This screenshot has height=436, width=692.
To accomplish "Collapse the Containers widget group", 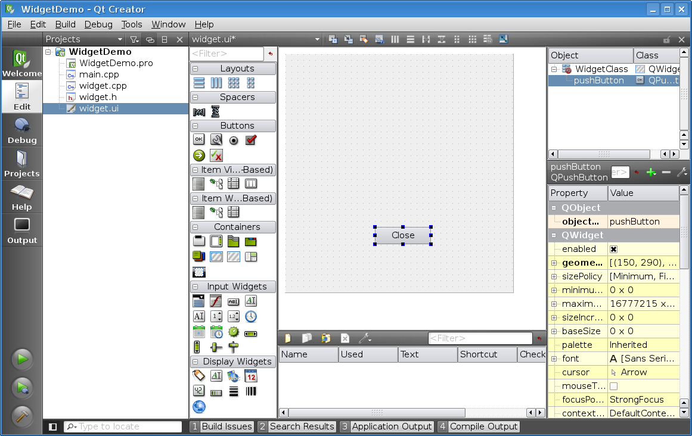I will coord(195,227).
